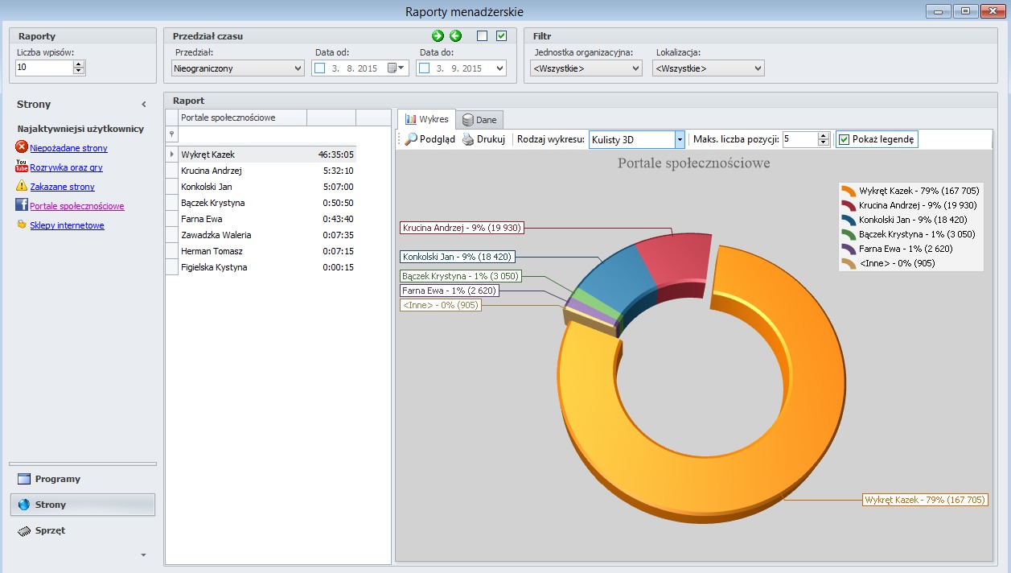This screenshot has width=1011, height=573.
Task: Click the YouTube icon for Rozrywka oraz gry
Action: 22,167
